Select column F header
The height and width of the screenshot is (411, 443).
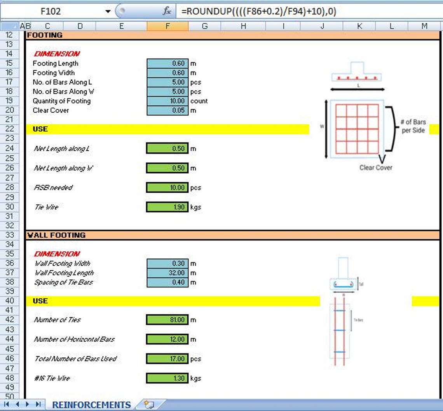167,26
